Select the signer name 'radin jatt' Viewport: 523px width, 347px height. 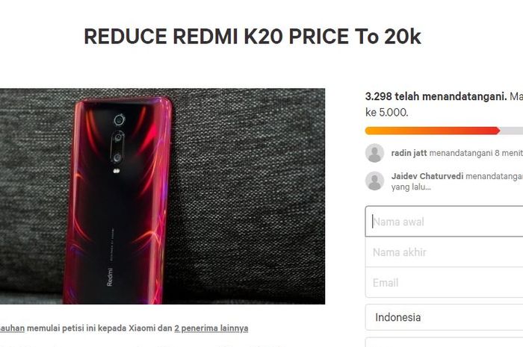[x=409, y=153]
